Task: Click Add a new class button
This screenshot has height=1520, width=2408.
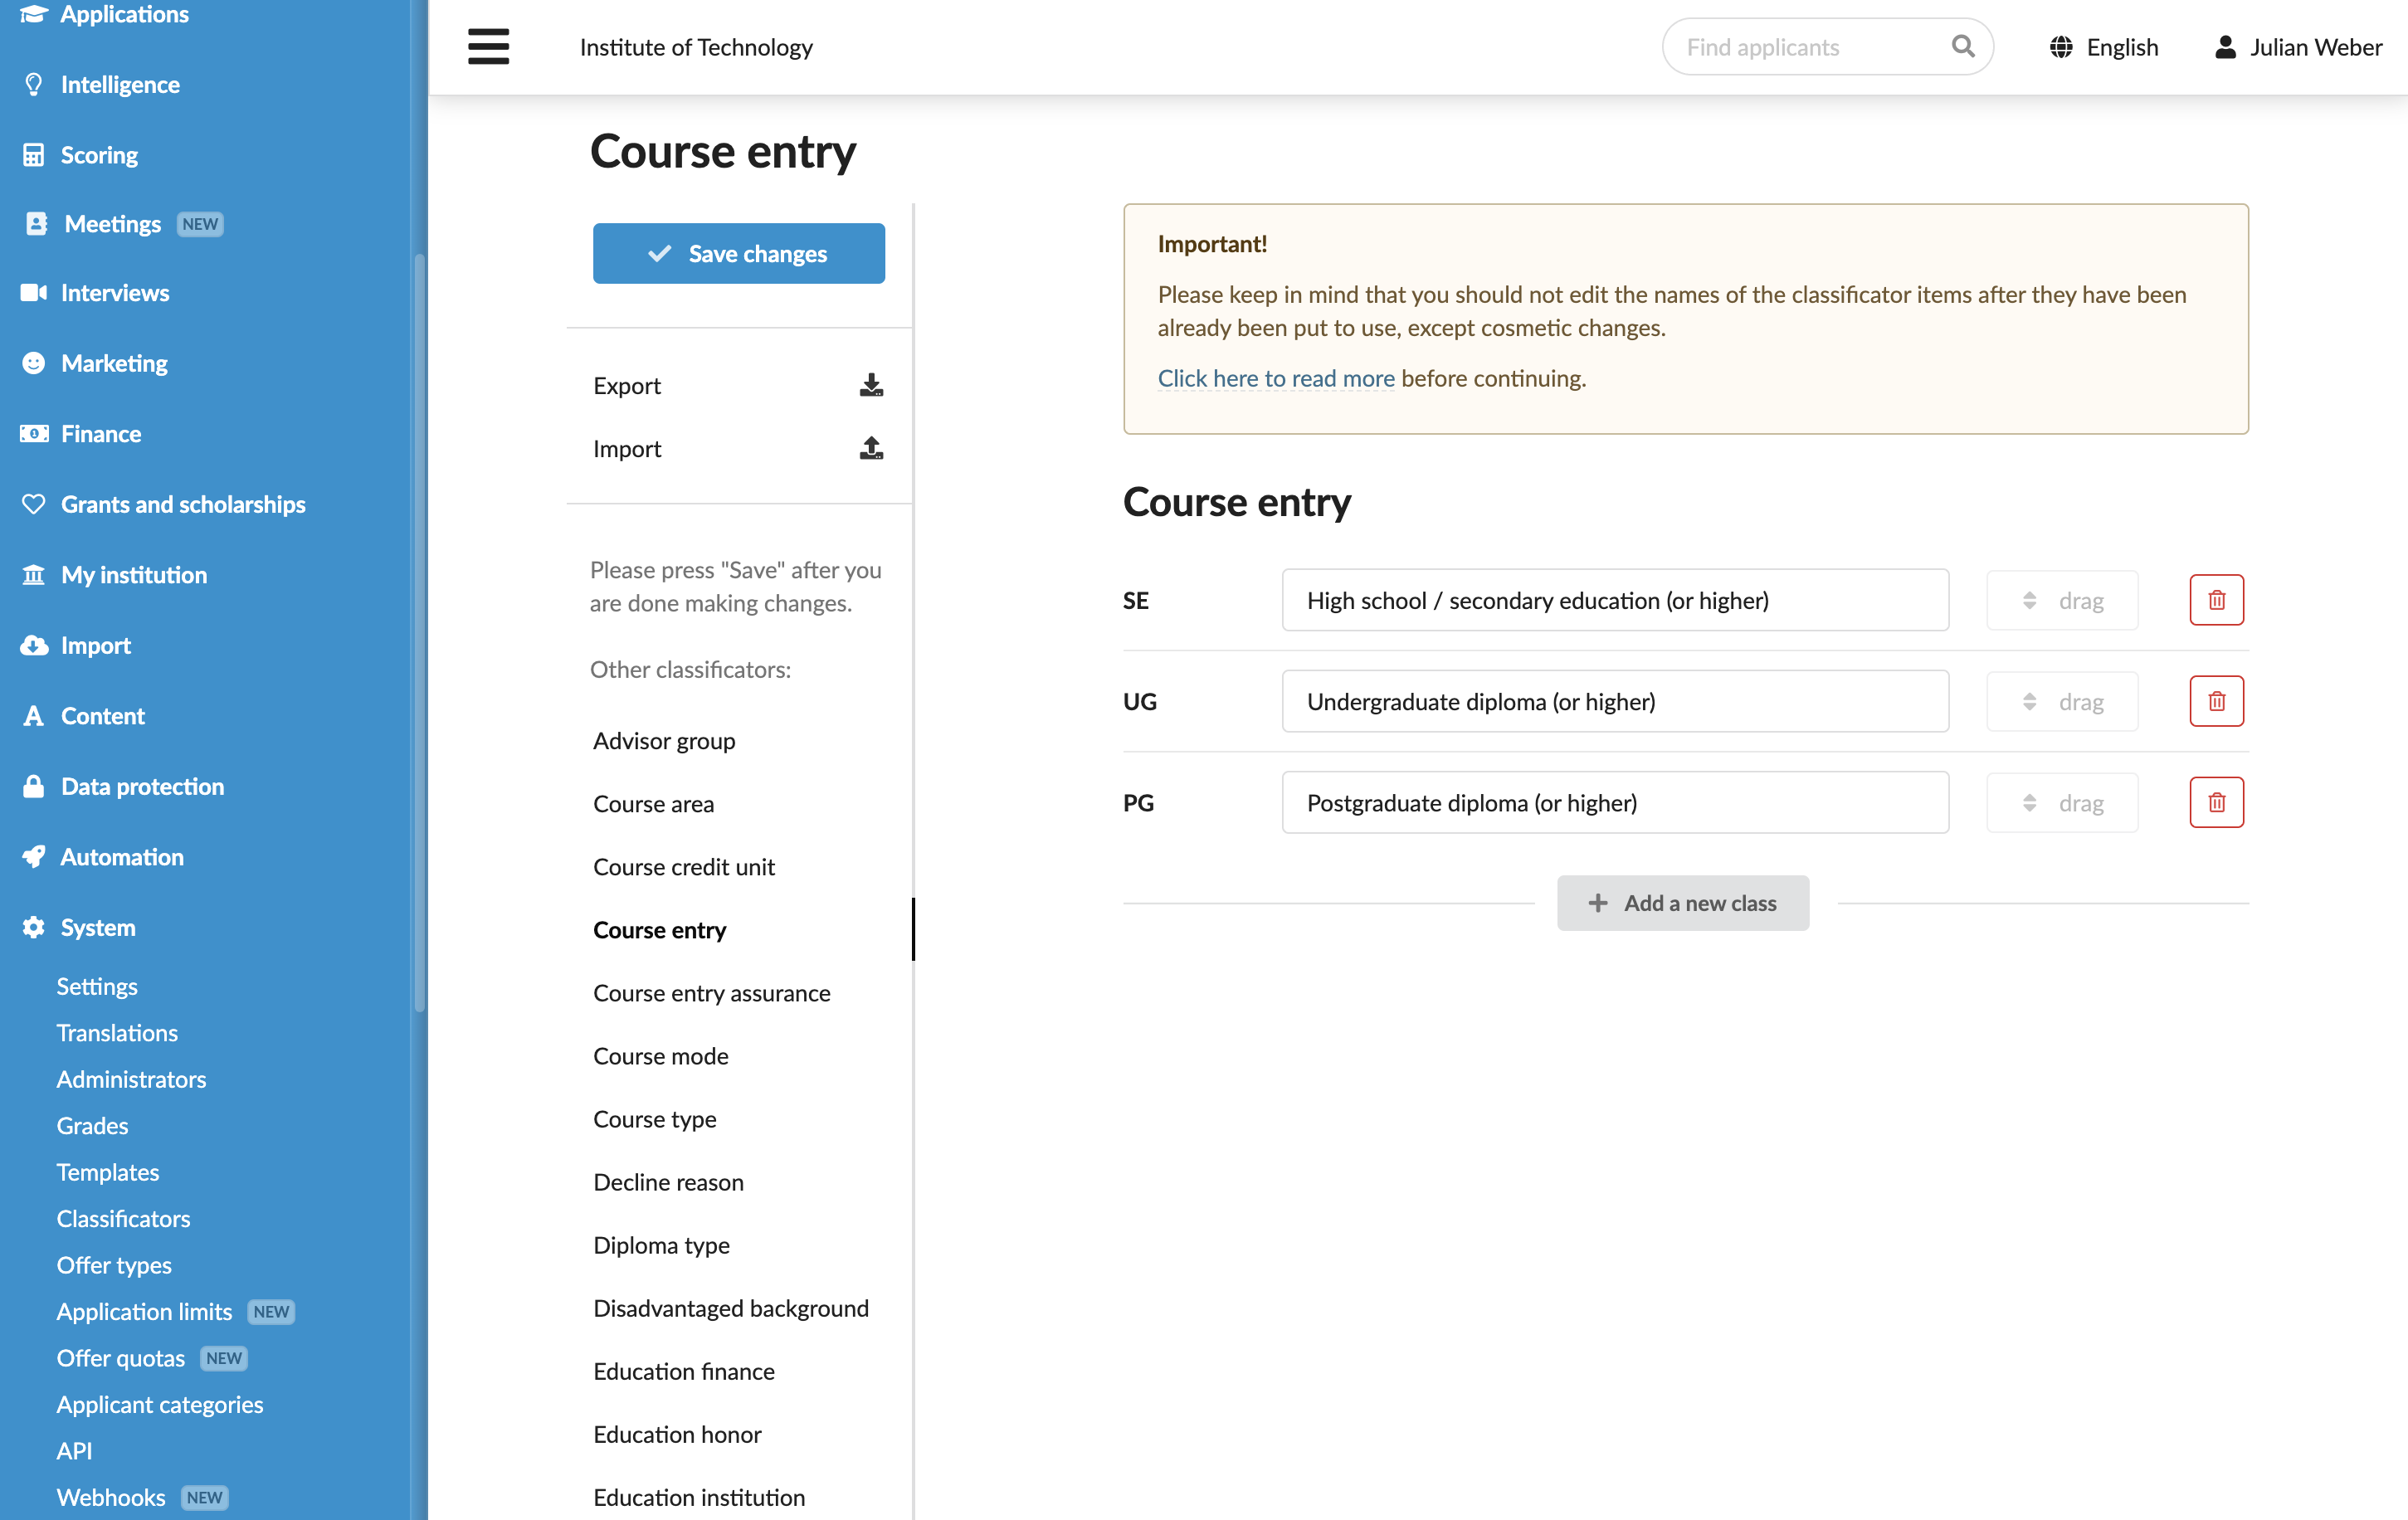Action: (1682, 902)
